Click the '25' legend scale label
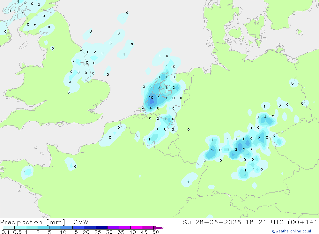Viewport: 319px width, 234px height. 98,232
